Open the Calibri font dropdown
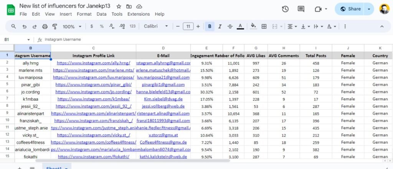The height and width of the screenshot is (169, 393). (x=156, y=26)
